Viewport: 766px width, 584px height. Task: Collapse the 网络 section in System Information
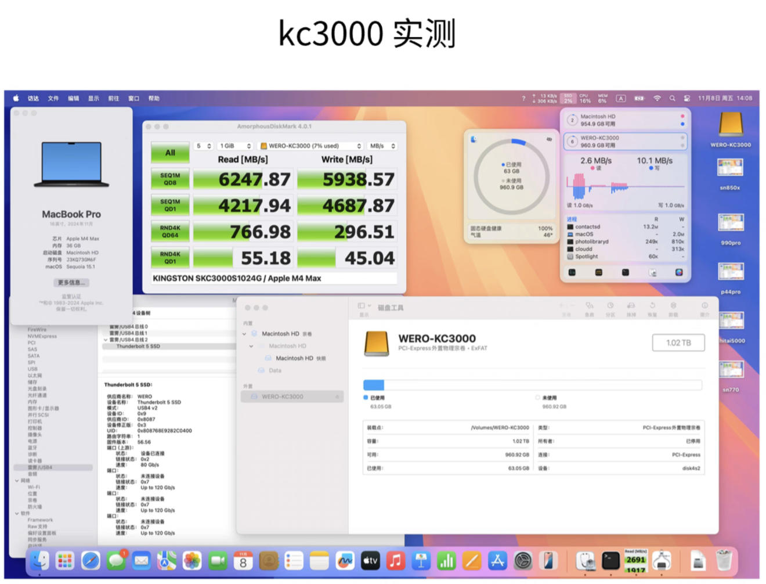coord(17,481)
